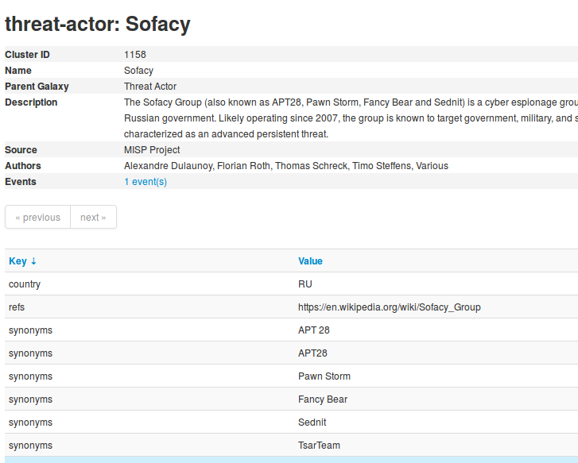The height and width of the screenshot is (463, 578).
Task: Click the sort arrow beside Key
Action: (33, 261)
